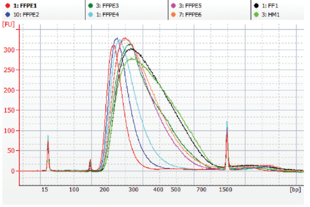Screen dimensions: 310x207
Task: Click the 300 tick on the x-axis
Action: pyautogui.click(x=133, y=189)
